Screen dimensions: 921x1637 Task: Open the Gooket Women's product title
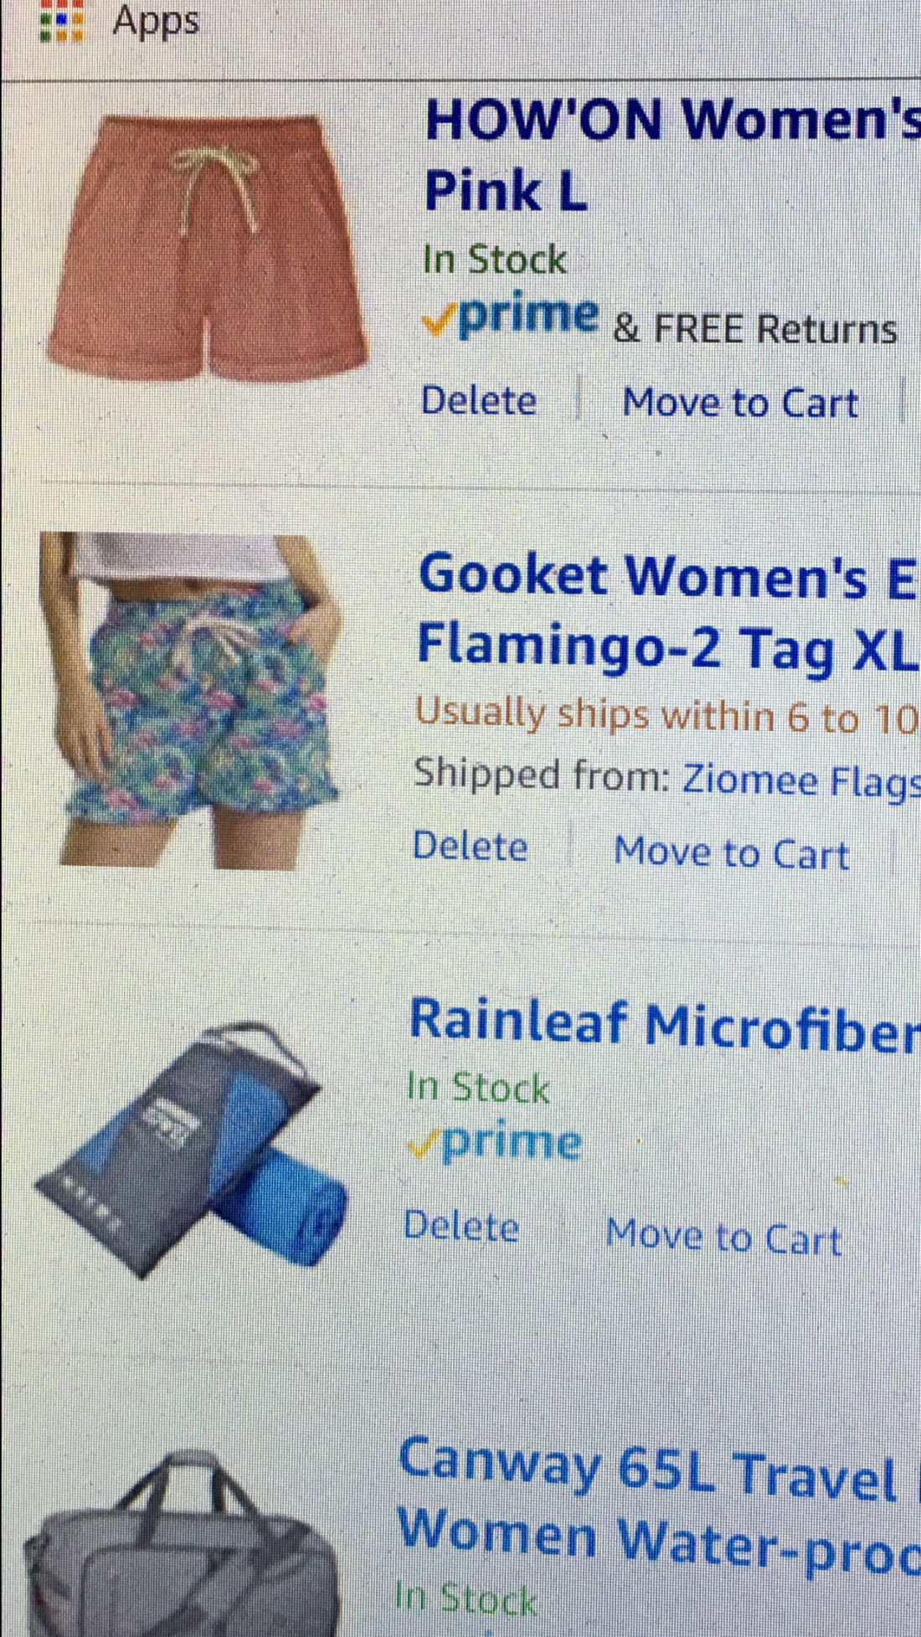coord(668,577)
